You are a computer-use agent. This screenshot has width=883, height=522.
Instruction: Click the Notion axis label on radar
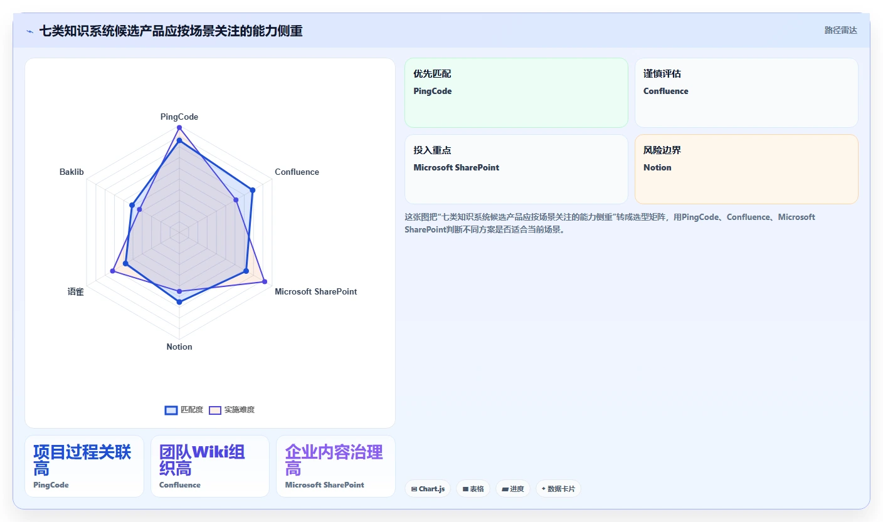coord(179,347)
